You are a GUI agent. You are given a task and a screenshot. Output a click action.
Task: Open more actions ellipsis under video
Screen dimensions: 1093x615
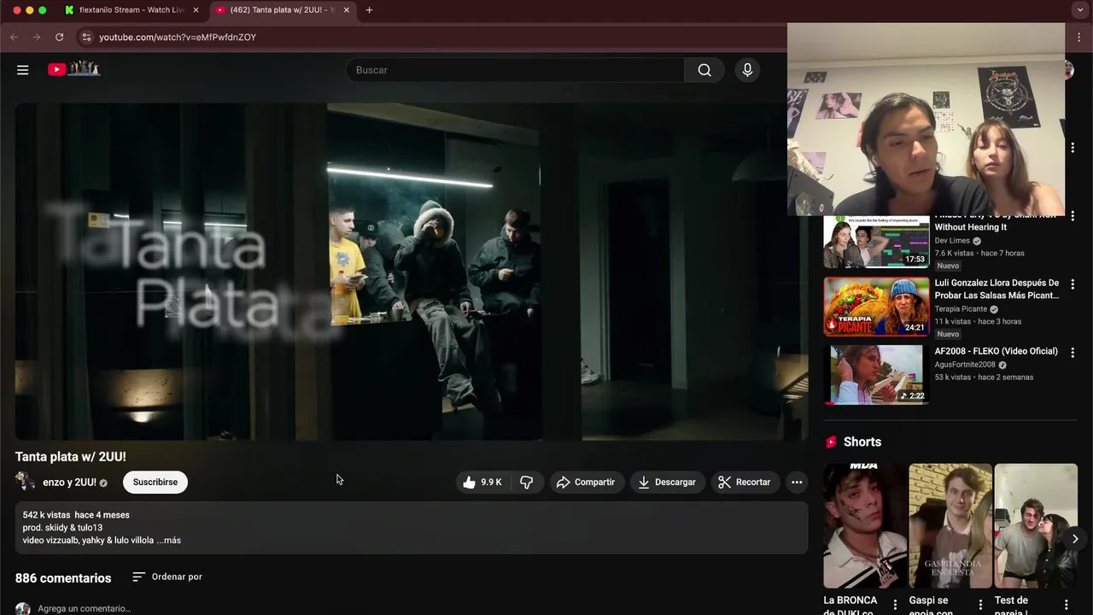pos(797,483)
